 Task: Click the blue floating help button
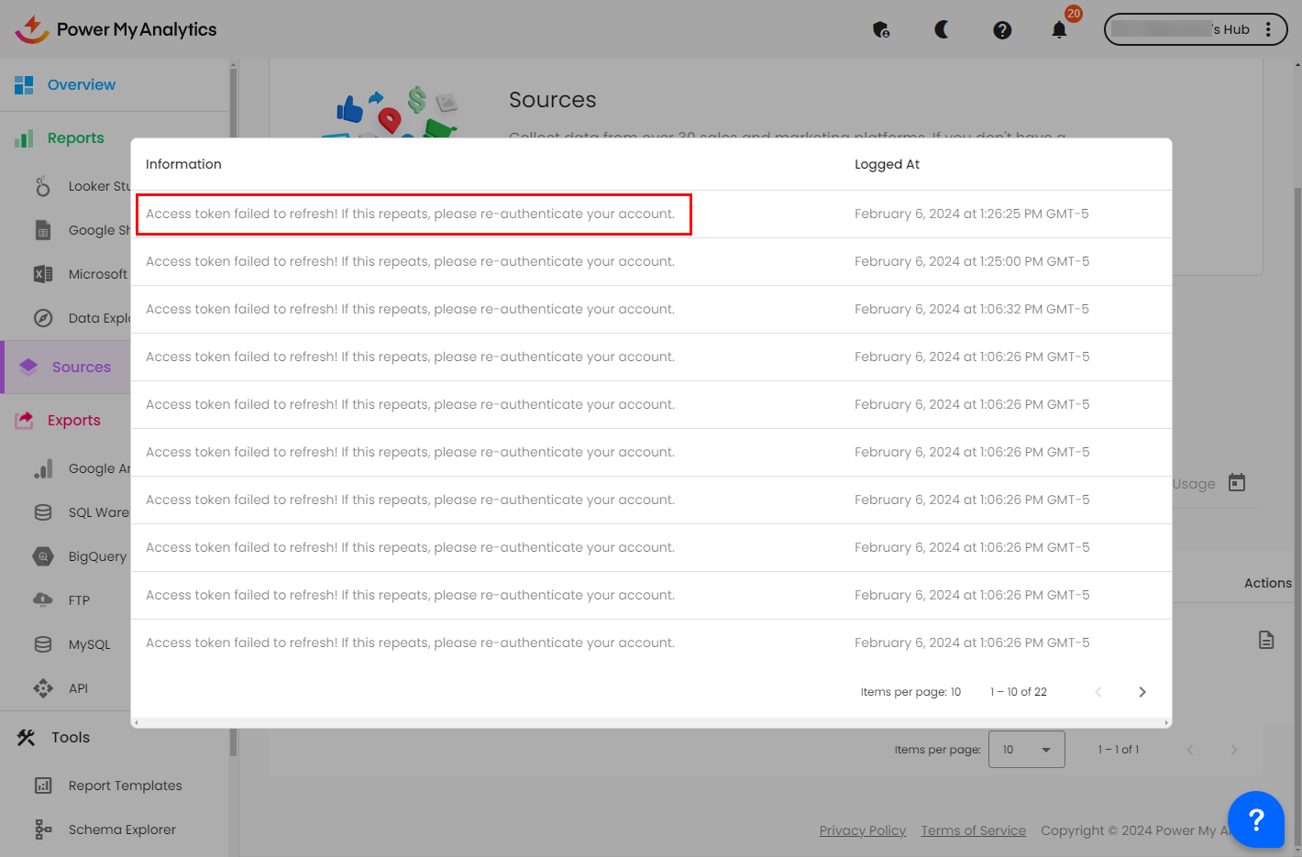(1255, 819)
